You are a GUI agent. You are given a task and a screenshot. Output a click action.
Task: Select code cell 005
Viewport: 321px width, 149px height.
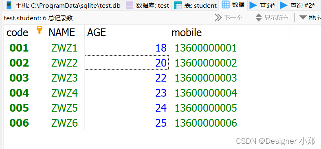point(25,108)
